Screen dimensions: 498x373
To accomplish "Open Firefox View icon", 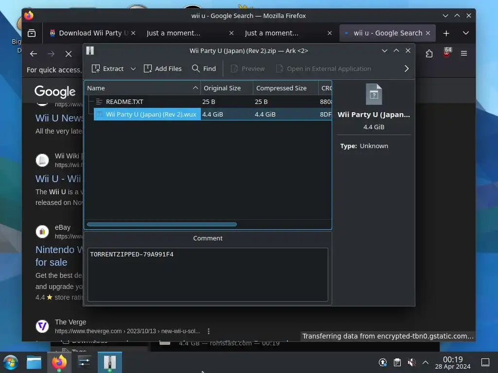I will [x=32, y=33].
